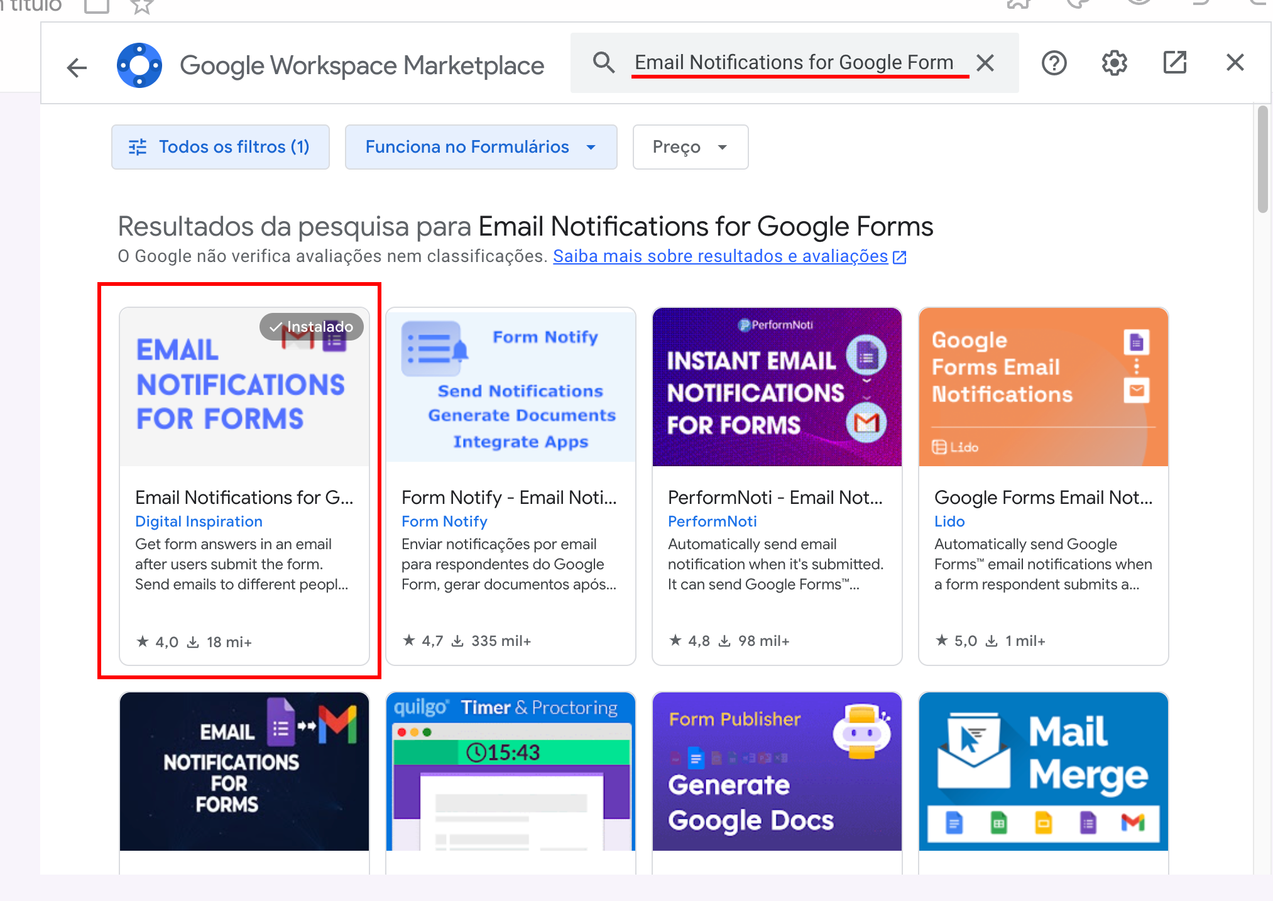Open the settings gear icon
The height and width of the screenshot is (901, 1273).
pos(1114,63)
